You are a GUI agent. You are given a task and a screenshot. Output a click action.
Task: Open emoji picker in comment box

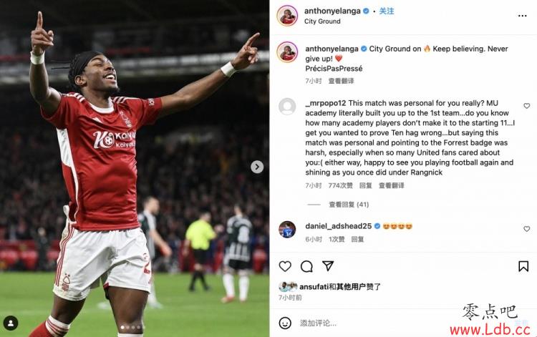(x=285, y=323)
